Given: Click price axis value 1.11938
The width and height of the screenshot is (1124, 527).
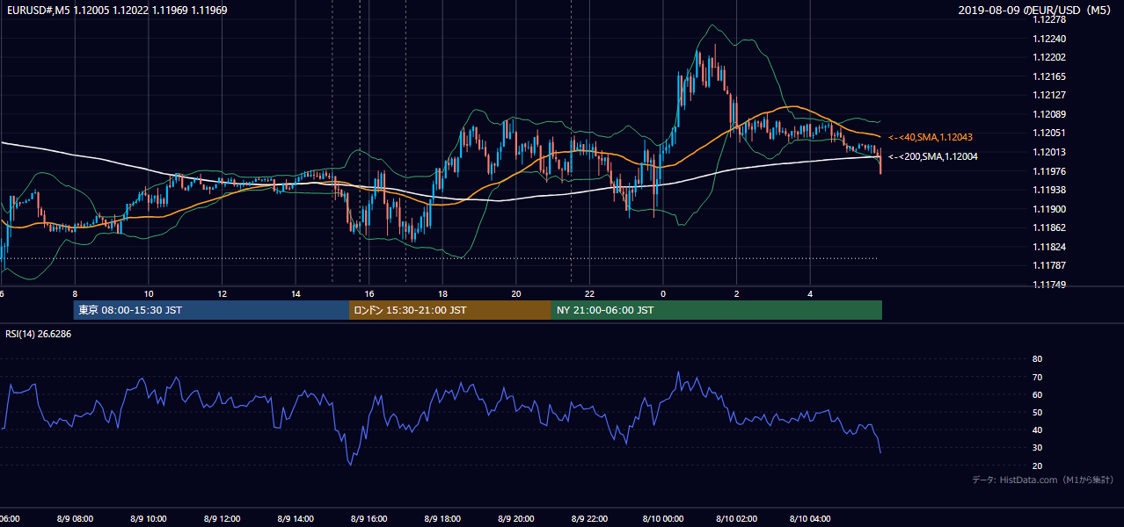Looking at the screenshot, I should click(x=1050, y=191).
